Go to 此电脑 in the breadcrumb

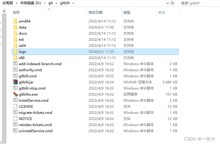(x=8, y=3)
